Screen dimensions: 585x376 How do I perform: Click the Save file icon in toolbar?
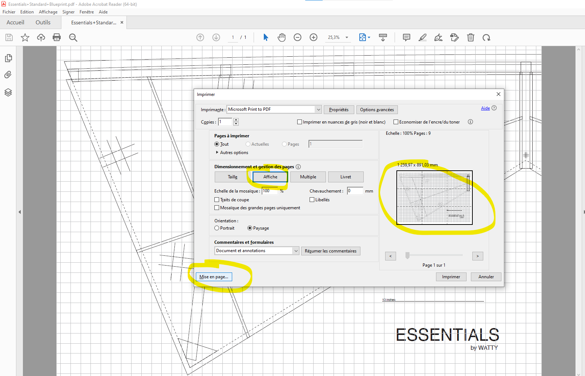point(9,37)
